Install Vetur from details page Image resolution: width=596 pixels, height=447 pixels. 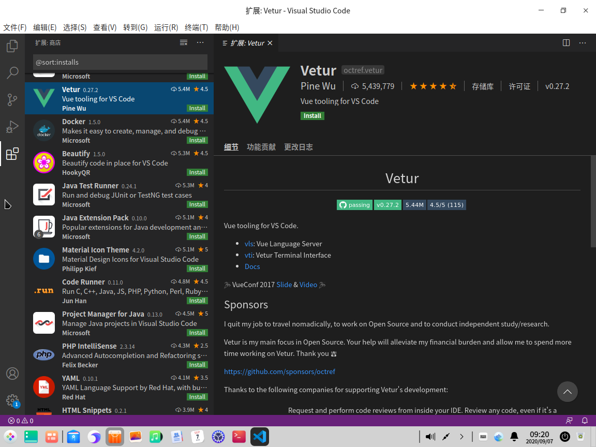tap(312, 115)
